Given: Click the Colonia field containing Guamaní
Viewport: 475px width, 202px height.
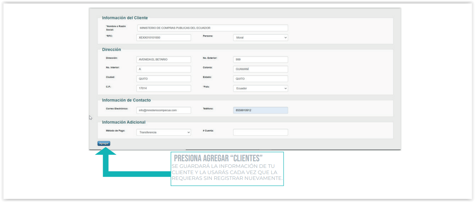Looking at the screenshot, I should (260, 69).
